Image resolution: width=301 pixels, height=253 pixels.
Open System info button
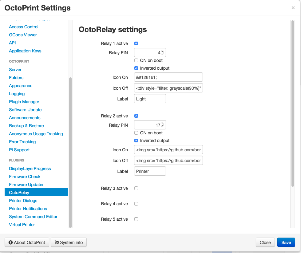pyautogui.click(x=69, y=243)
